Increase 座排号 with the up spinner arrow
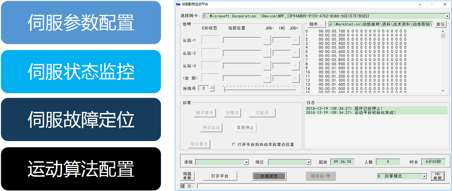This screenshot has height=191, width=452. point(212,87)
